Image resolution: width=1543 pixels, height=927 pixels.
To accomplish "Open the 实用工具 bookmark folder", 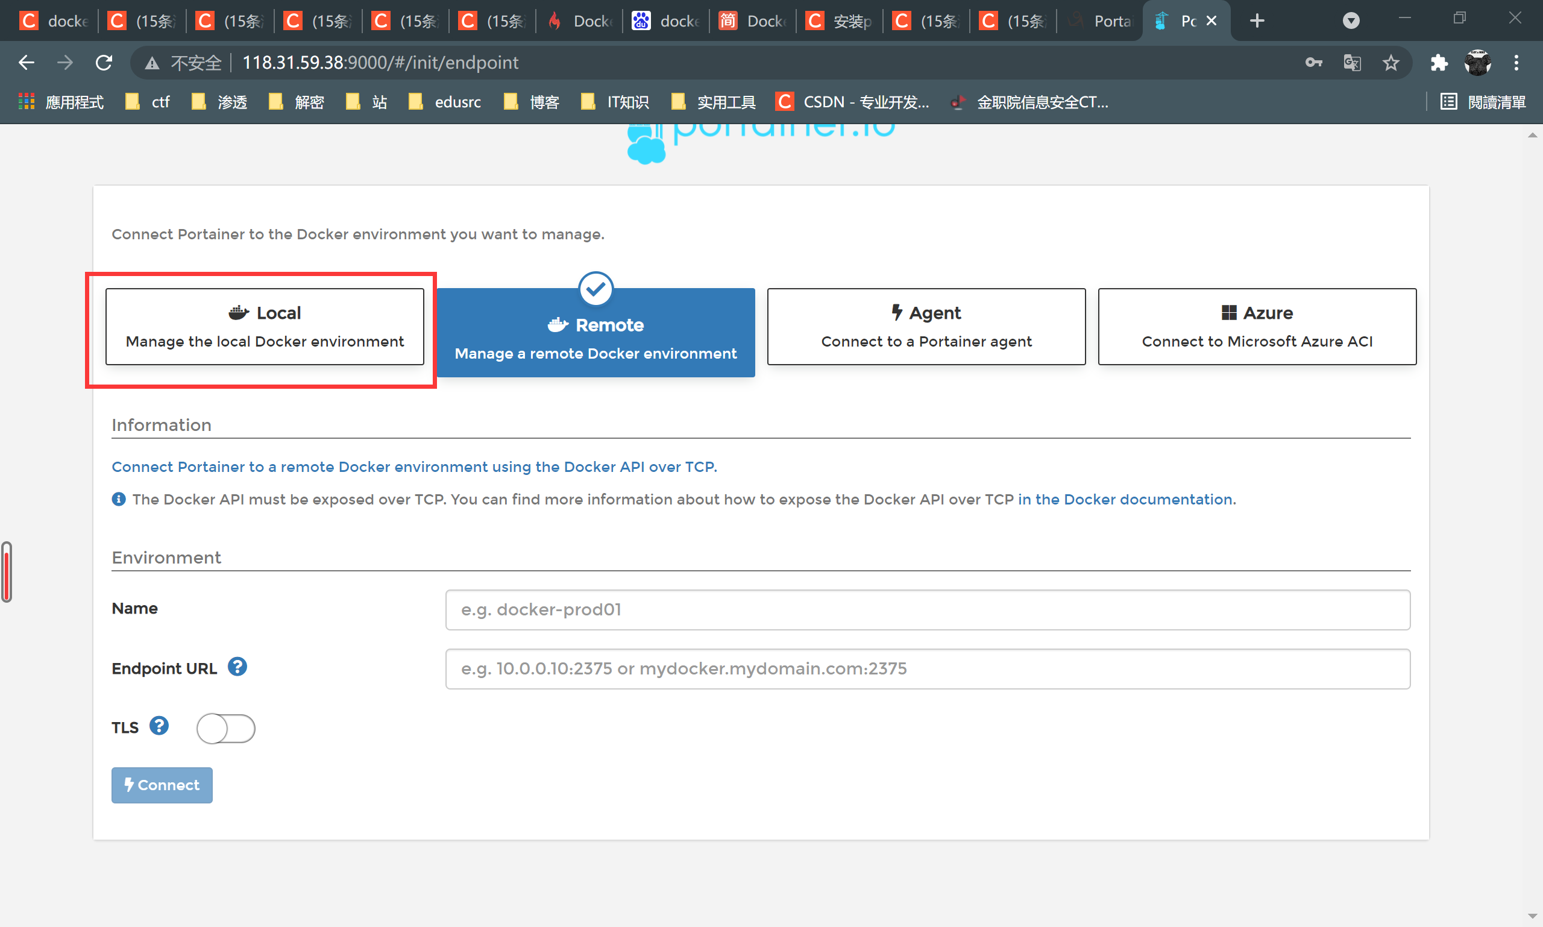I will click(x=714, y=101).
